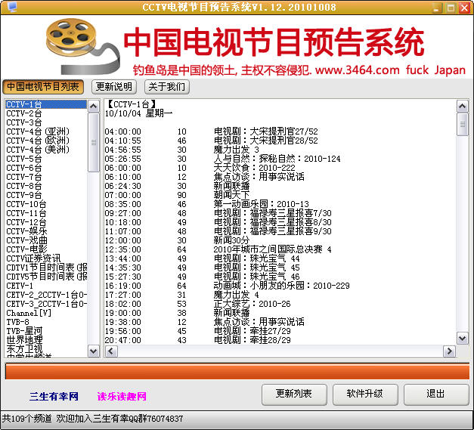474x430 pixels.
Task: Select CCTV-9台 in channel list
Action: pos(46,195)
